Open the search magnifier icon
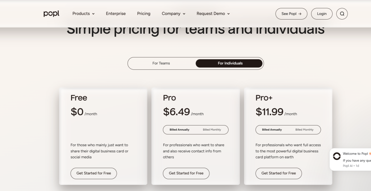 pos(342,14)
